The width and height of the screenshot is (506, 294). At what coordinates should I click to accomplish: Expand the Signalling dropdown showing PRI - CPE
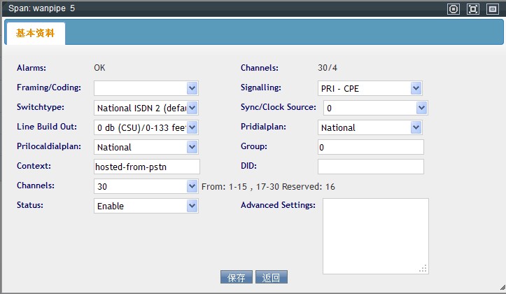coord(370,88)
